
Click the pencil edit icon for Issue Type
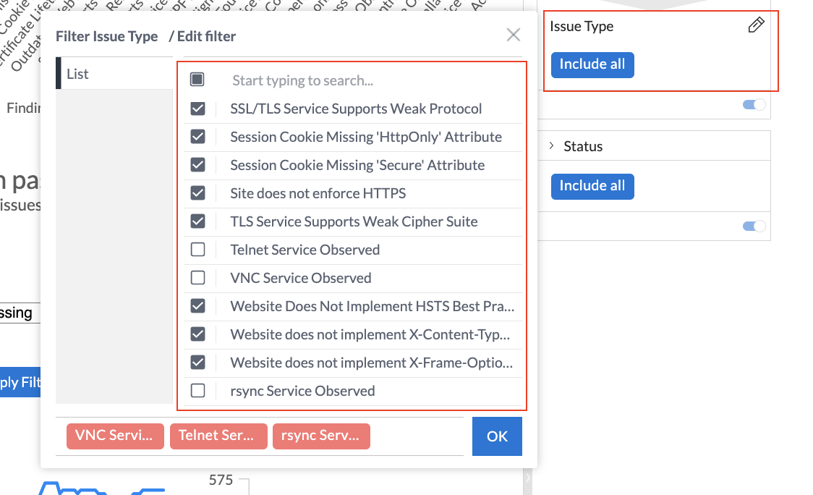tap(756, 25)
